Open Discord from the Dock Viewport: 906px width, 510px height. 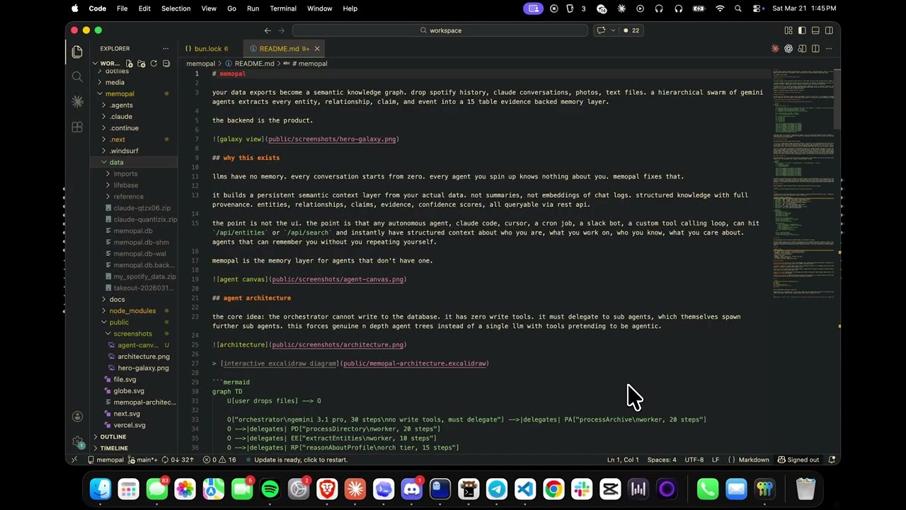pos(412,489)
